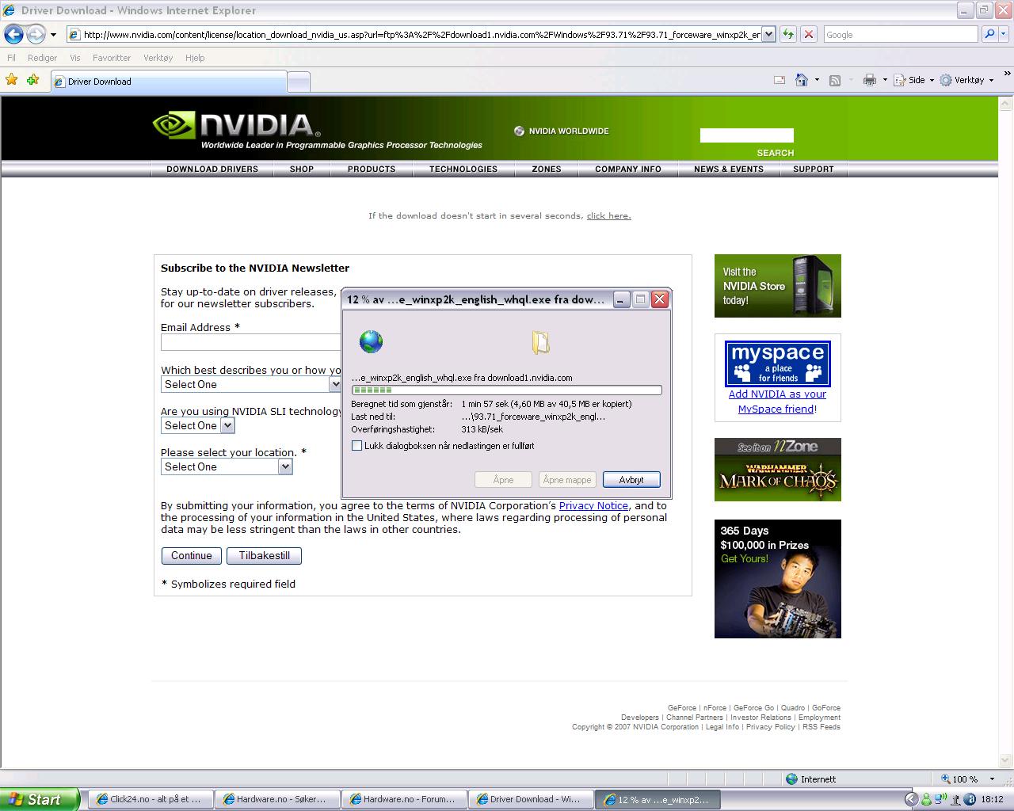Open the SHOP nav item
This screenshot has width=1014, height=811.
[302, 169]
